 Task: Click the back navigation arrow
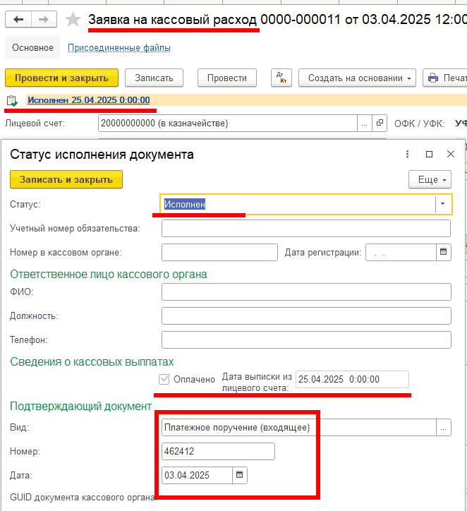pyautogui.click(x=18, y=20)
